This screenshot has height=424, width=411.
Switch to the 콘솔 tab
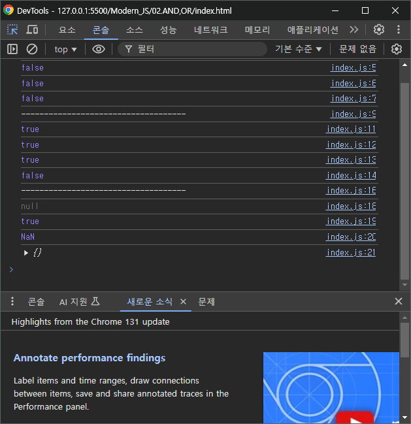[101, 29]
